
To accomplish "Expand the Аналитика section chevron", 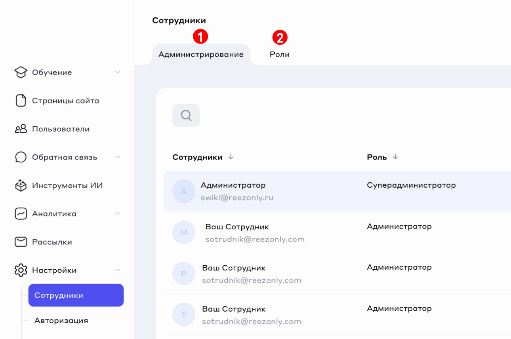I will pyautogui.click(x=118, y=214).
